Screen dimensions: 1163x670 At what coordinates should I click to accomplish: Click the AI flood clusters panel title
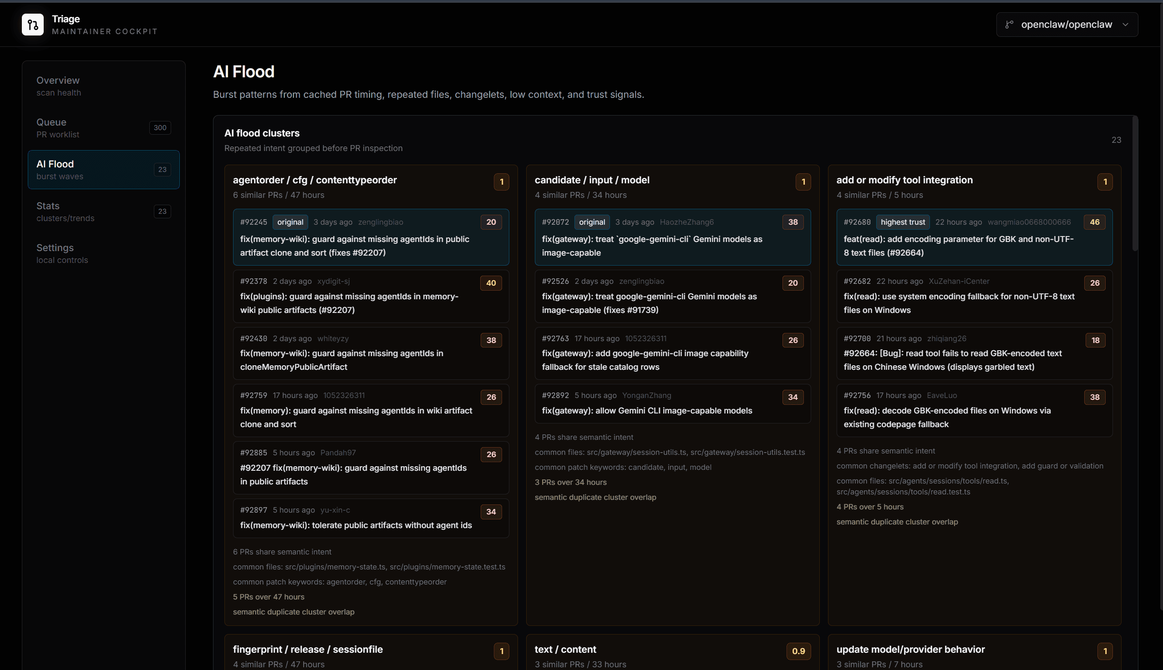click(x=262, y=133)
